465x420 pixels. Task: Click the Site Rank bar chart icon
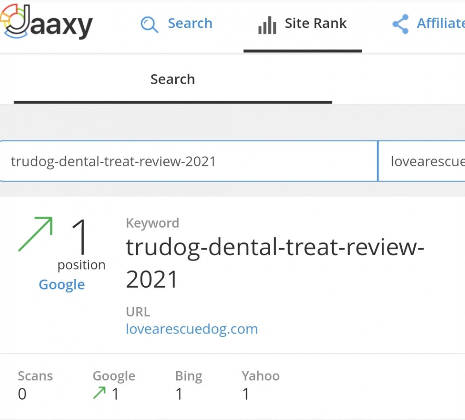267,25
